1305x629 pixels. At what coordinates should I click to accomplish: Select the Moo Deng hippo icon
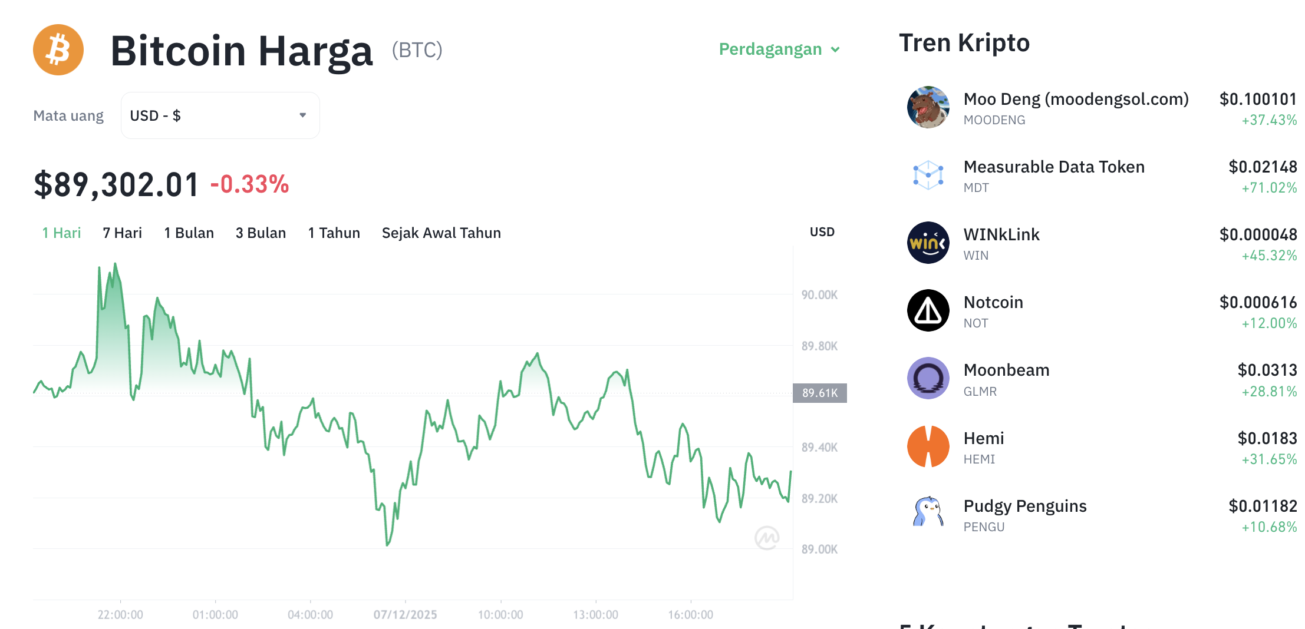tap(927, 108)
